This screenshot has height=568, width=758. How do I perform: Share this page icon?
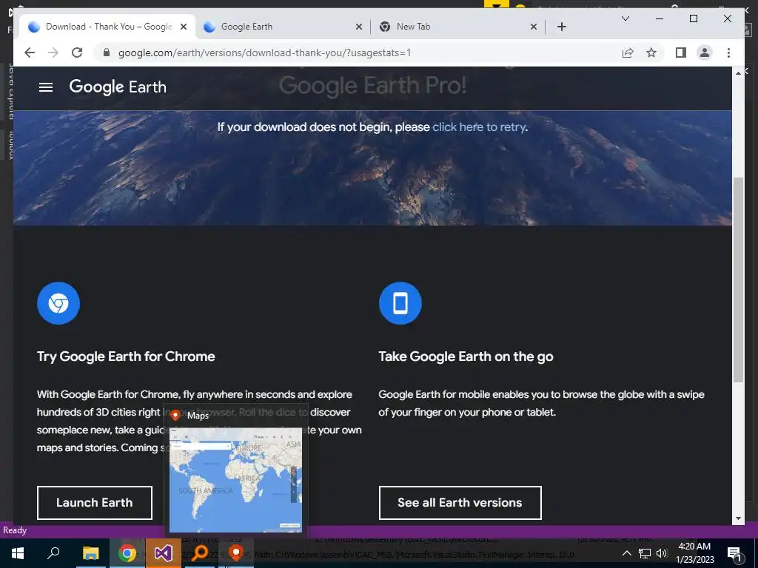628,53
